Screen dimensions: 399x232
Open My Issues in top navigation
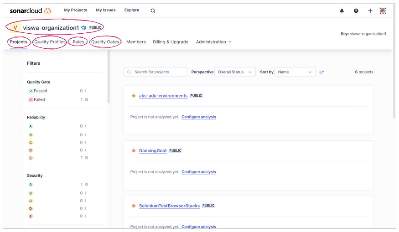point(106,10)
